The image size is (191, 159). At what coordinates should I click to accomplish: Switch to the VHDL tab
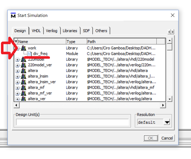pos(36,31)
